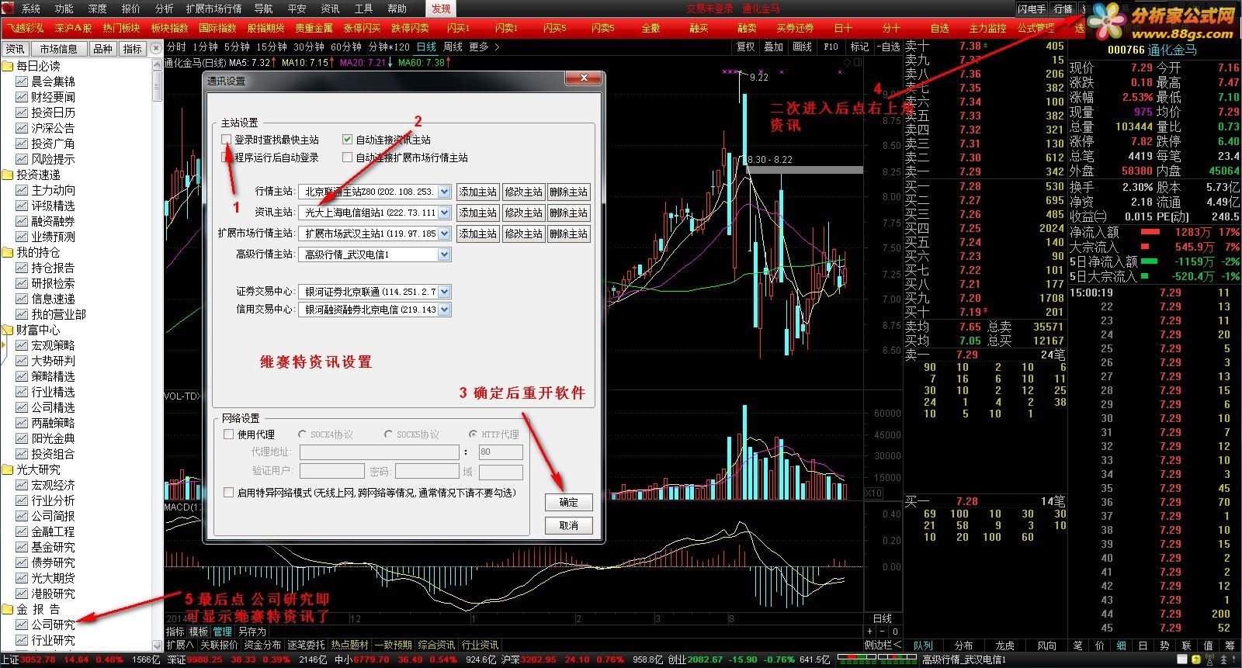Image resolution: width=1242 pixels, height=668 pixels.
Task: Close the left info panel with the round X icon
Action: (157, 48)
